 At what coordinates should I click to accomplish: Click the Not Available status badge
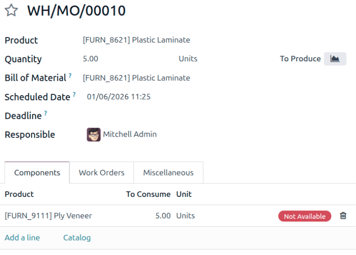(305, 216)
